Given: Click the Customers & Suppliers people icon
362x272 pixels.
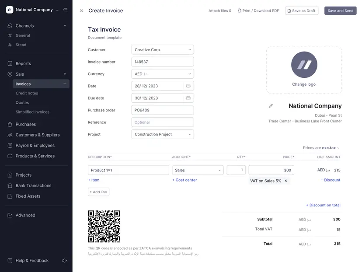Looking at the screenshot, I should point(10,135).
